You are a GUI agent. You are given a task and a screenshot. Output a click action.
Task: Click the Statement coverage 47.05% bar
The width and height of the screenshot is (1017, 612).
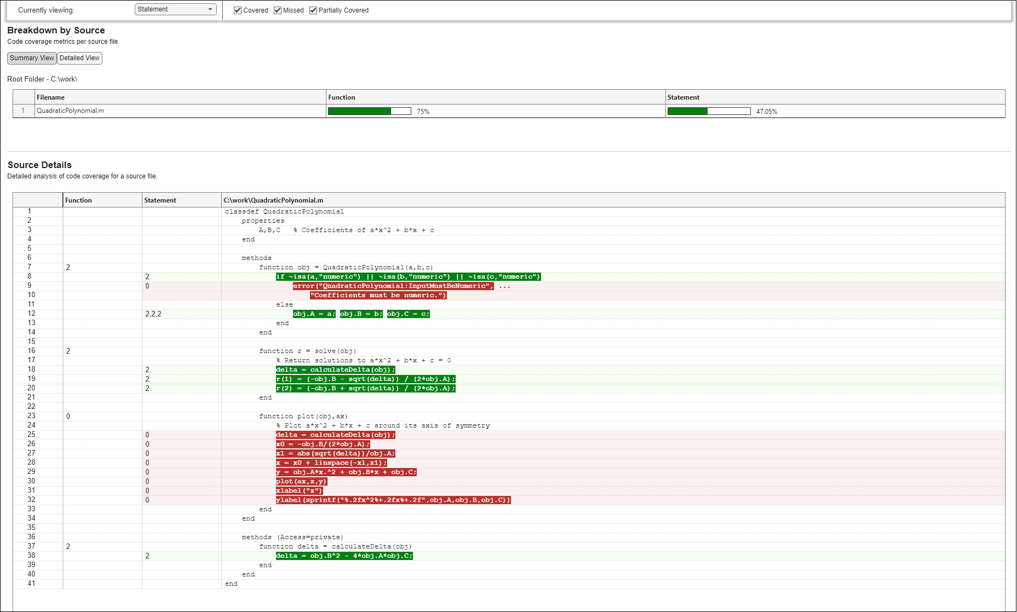coord(709,111)
